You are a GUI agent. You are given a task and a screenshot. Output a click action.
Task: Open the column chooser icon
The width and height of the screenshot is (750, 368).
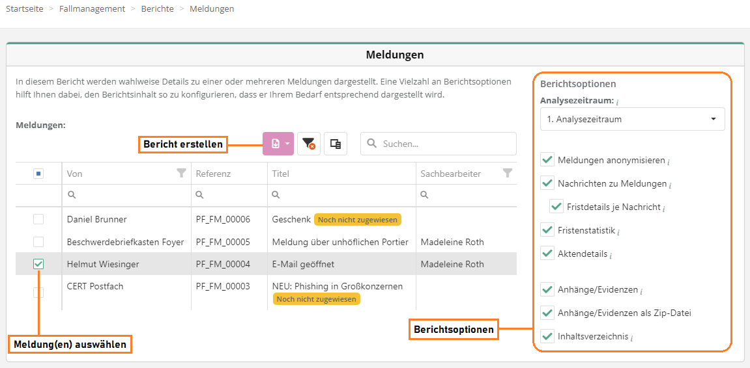tap(336, 144)
